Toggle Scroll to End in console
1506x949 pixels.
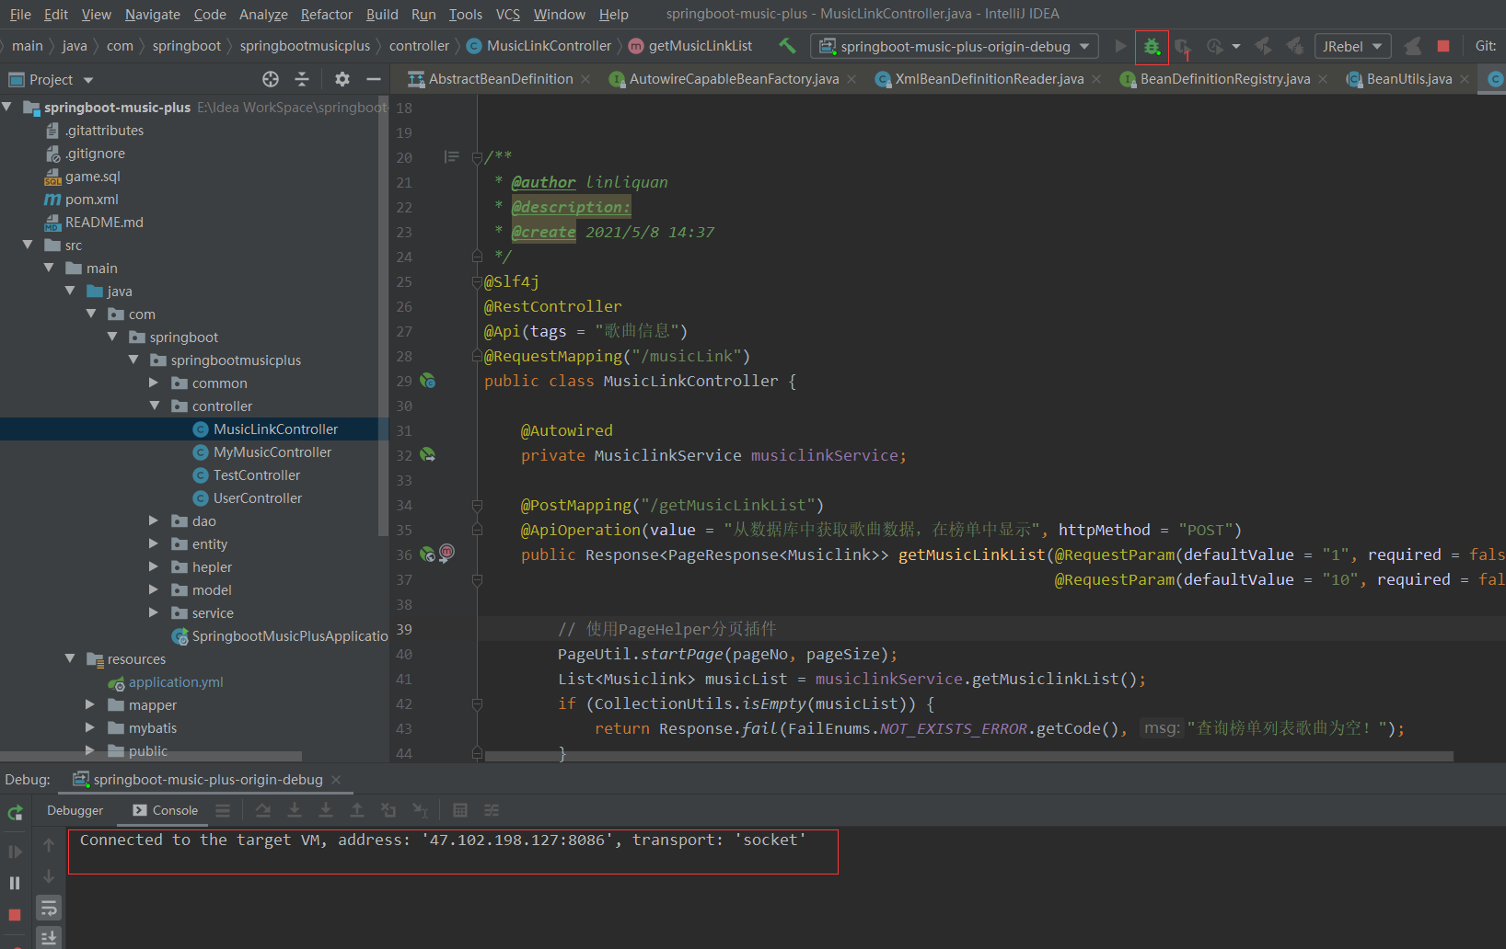pyautogui.click(x=49, y=939)
